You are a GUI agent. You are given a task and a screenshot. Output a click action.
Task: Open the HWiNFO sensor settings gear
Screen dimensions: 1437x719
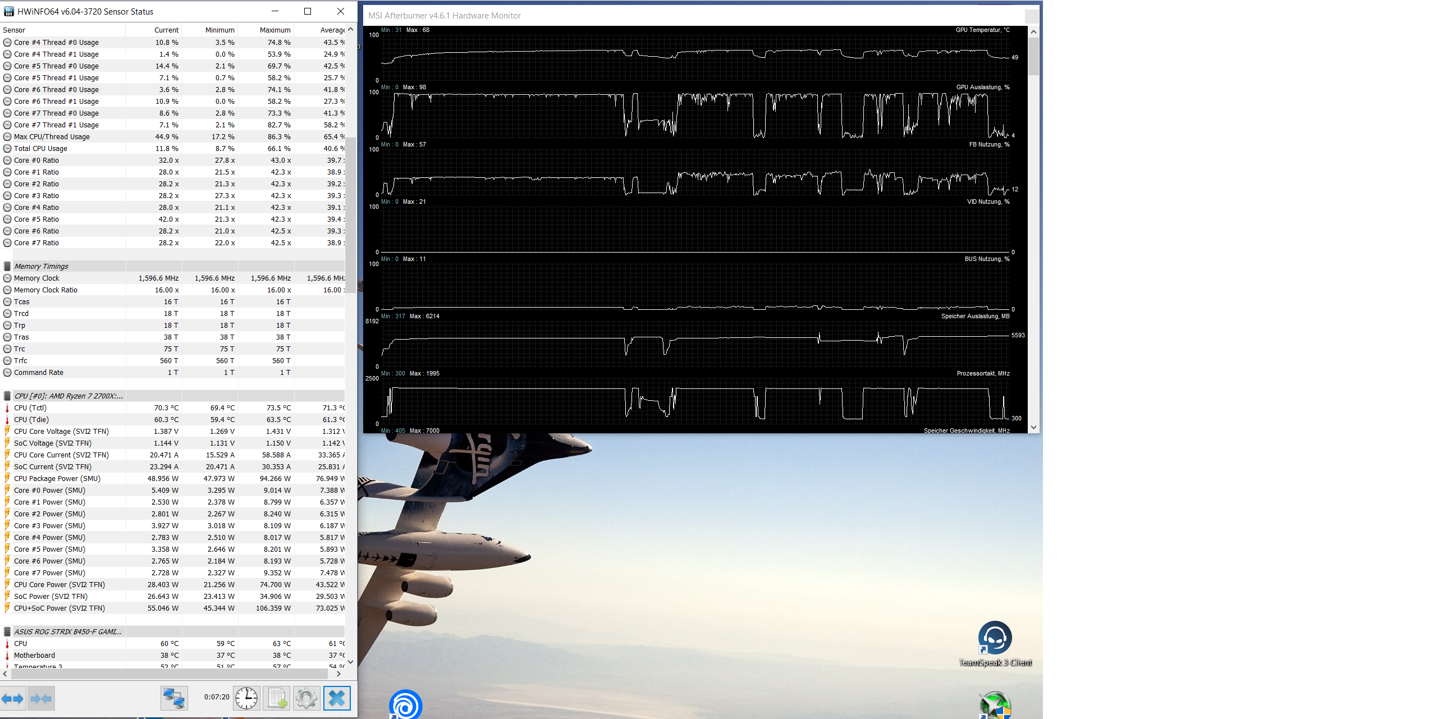point(306,698)
